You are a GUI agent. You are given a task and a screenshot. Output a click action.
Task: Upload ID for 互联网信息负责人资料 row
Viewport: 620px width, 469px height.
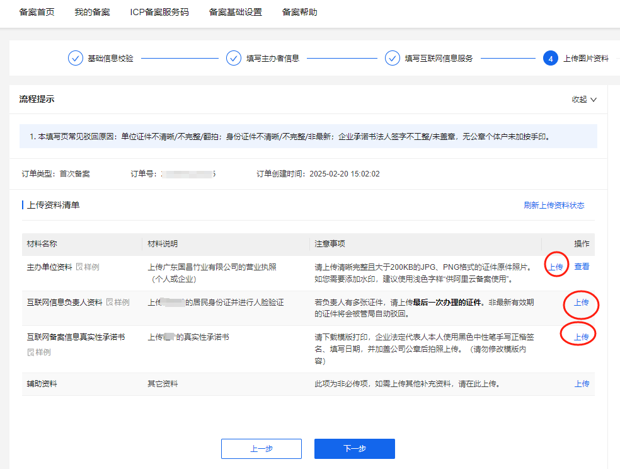click(x=581, y=302)
